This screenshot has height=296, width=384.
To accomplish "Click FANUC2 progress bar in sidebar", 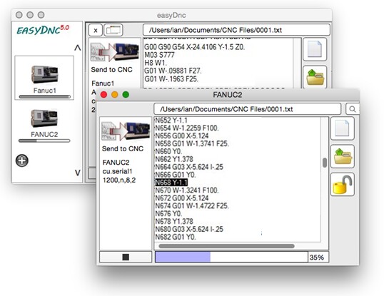I will point(44,141).
